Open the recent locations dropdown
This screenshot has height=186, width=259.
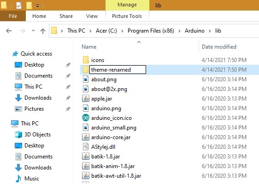33,30
